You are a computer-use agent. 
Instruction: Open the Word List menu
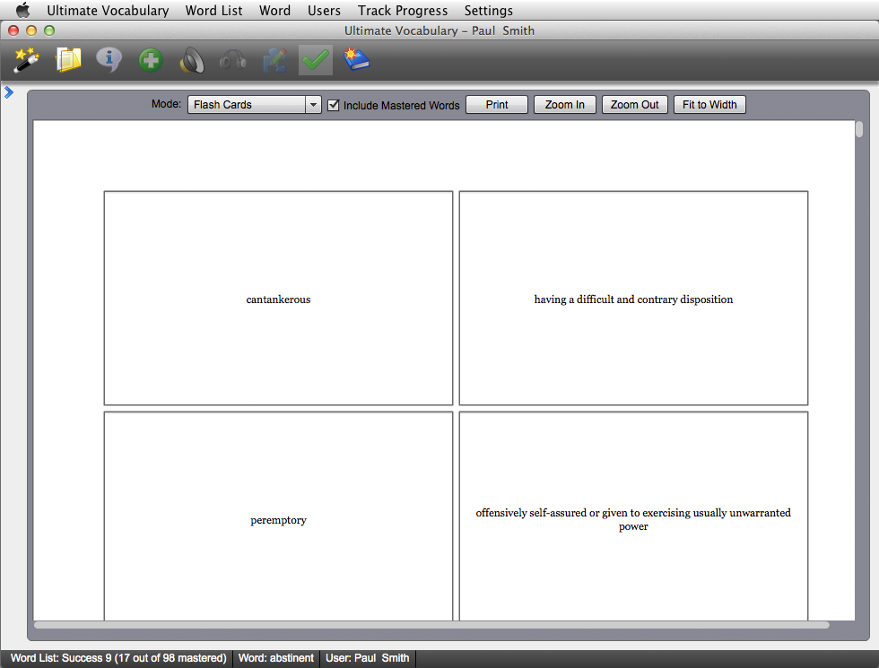[213, 11]
